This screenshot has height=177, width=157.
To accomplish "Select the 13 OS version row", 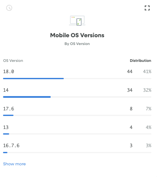I will pyautogui.click(x=77, y=129).
